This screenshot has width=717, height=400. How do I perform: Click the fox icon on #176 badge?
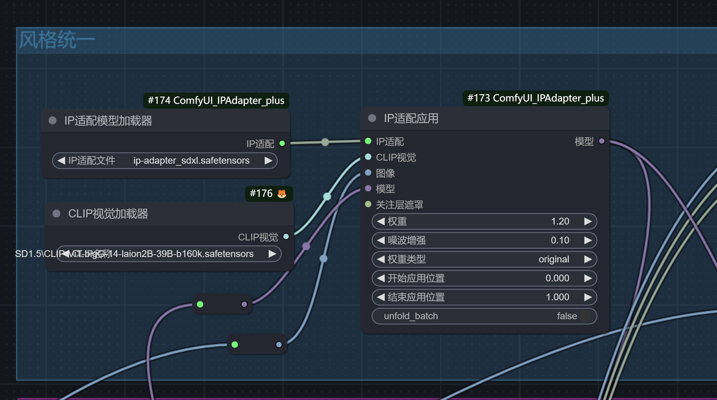pyautogui.click(x=282, y=194)
